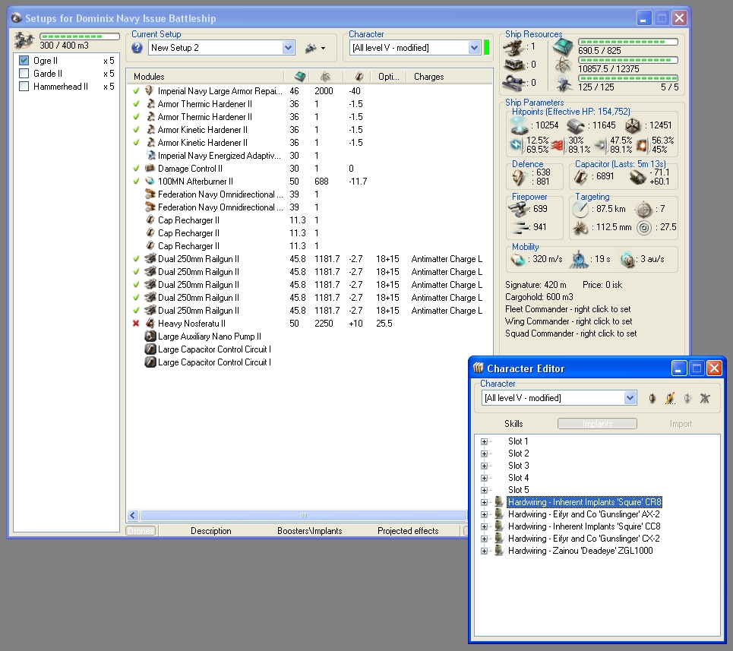Click the delete character icon in Character Editor
The width and height of the screenshot is (733, 651).
705,398
